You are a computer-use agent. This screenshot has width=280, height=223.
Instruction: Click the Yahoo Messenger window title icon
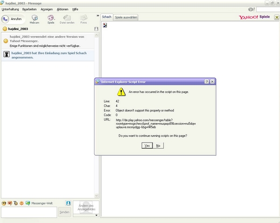coord(2,3)
